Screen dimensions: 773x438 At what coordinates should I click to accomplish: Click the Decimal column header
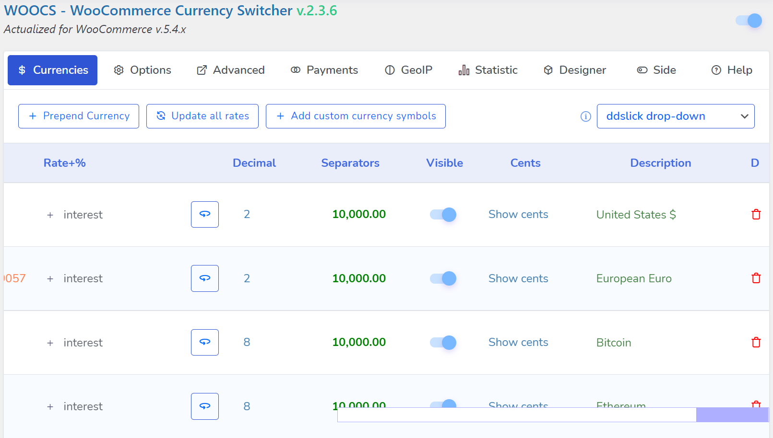pos(254,163)
